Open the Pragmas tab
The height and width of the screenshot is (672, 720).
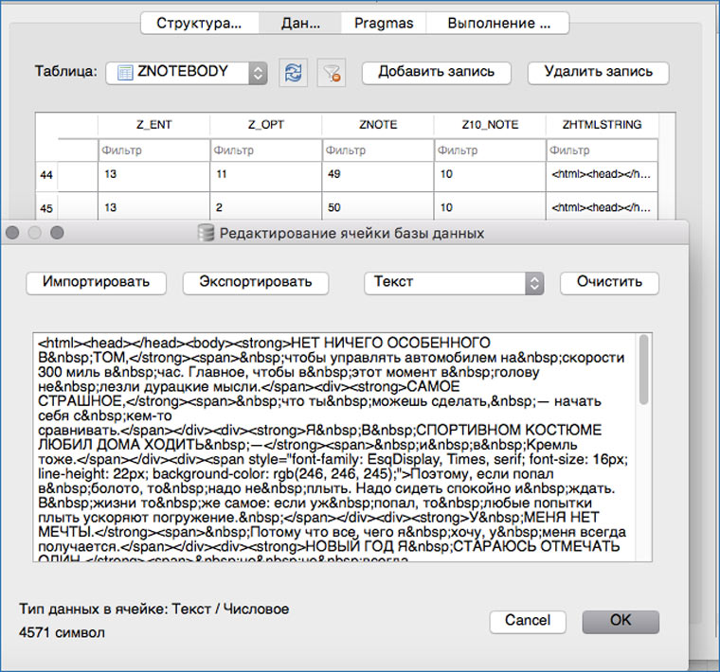[x=384, y=23]
